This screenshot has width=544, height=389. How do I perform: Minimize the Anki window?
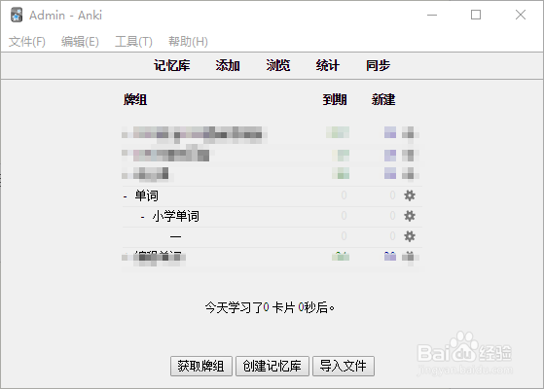point(432,15)
